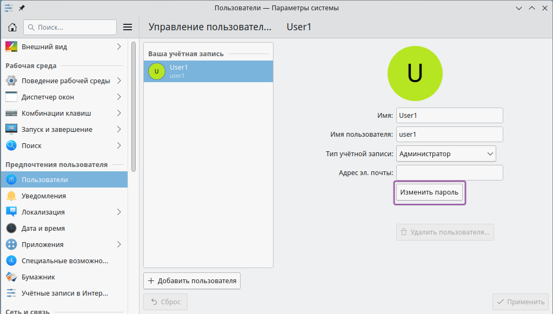Click the Home icon in sidebar header
Image resolution: width=553 pixels, height=314 pixels.
pyautogui.click(x=12, y=27)
